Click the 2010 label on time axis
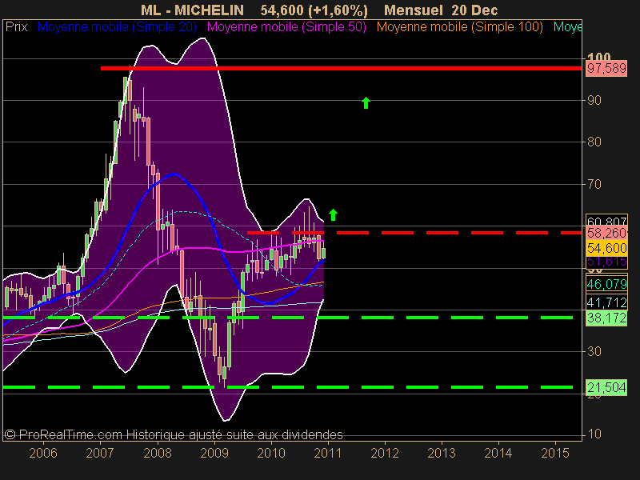 271,453
